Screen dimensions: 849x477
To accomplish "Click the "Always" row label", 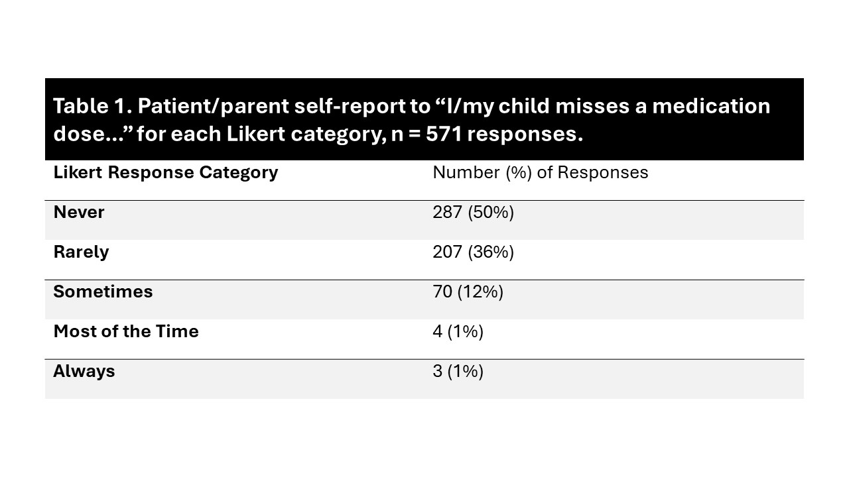I will 84,371.
